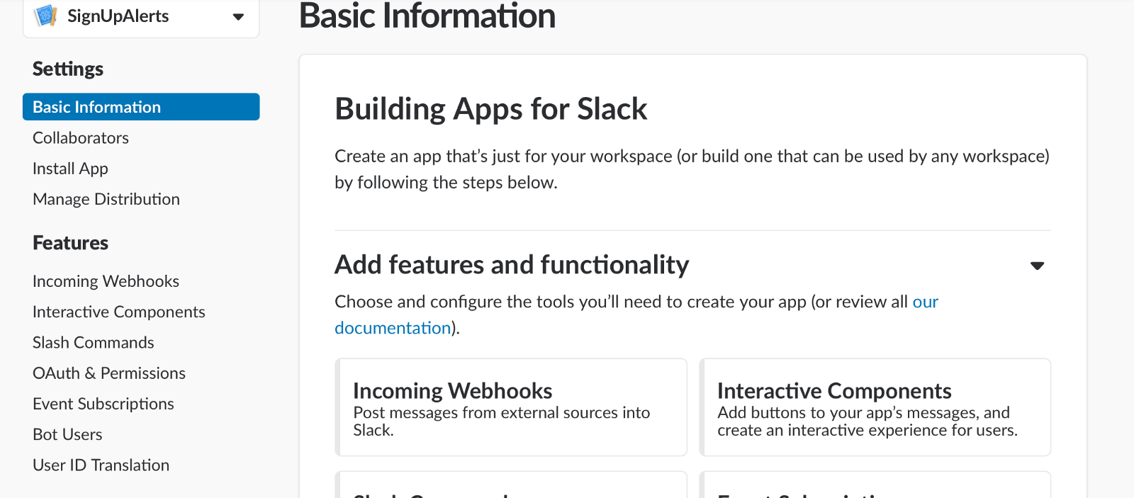Open Slash Commands feature page
The height and width of the screenshot is (498, 1134).
click(94, 343)
